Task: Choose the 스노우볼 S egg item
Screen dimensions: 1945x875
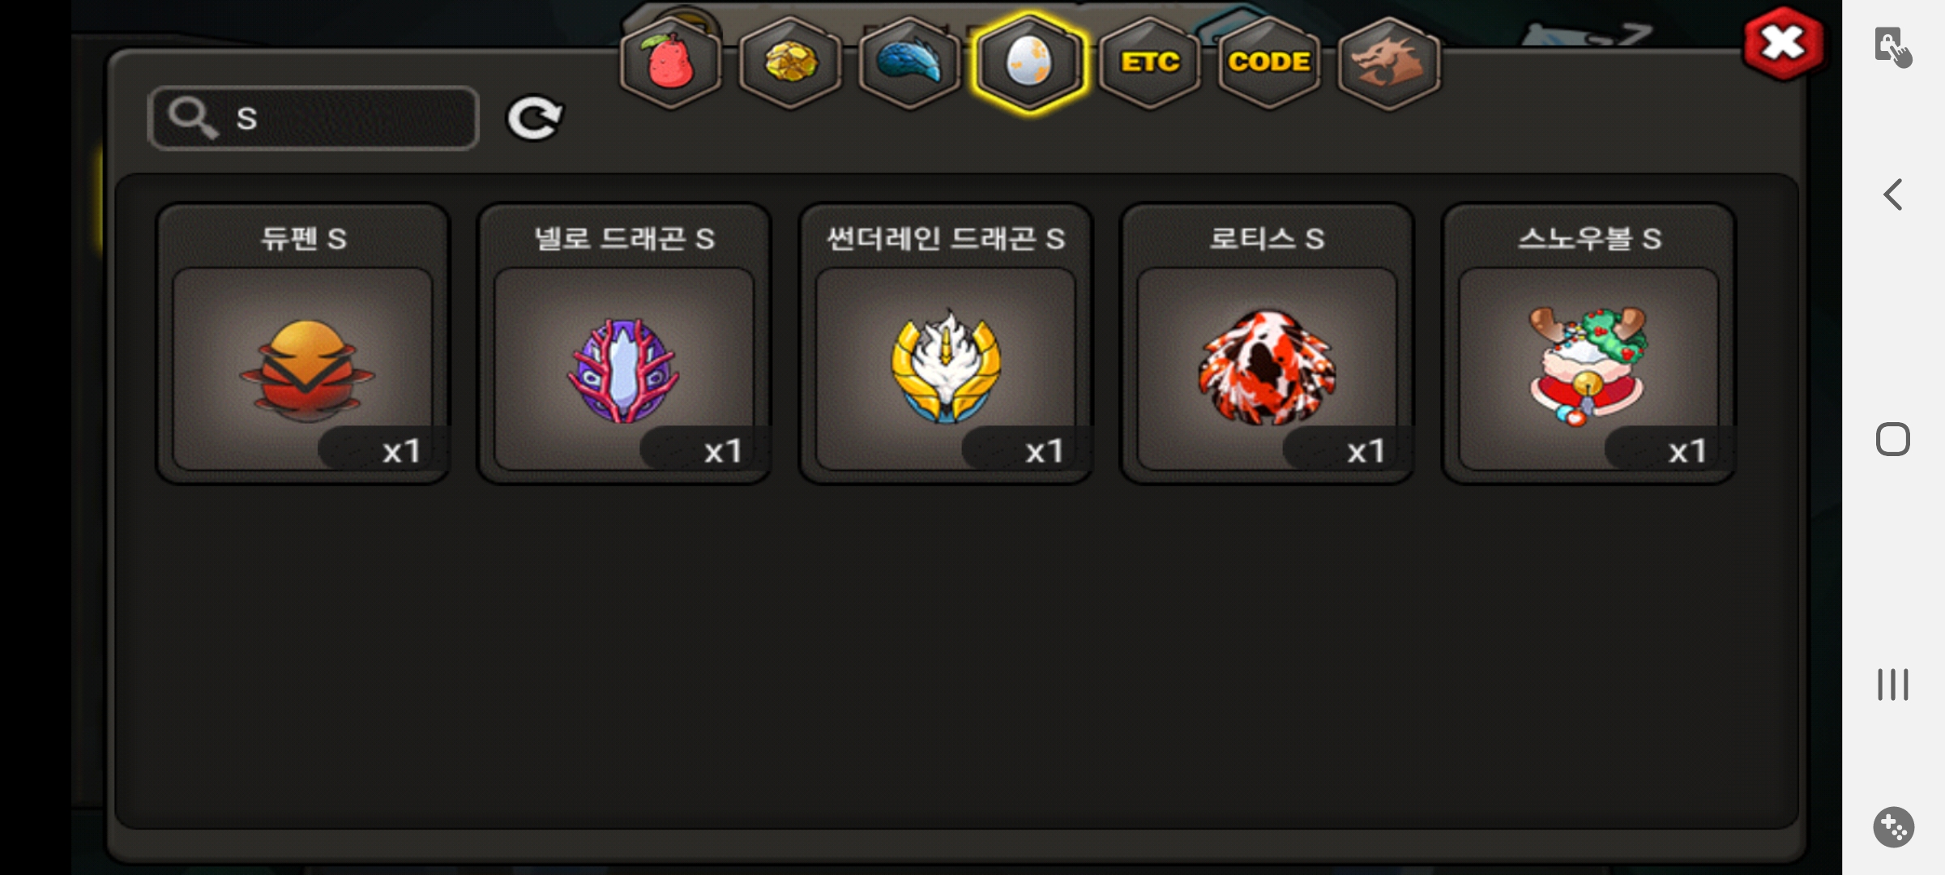Action: tap(1588, 343)
